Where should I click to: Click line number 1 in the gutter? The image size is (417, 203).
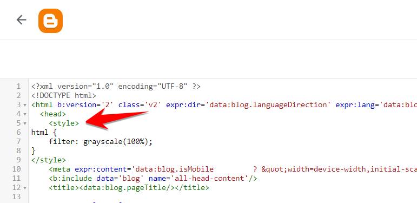click(x=18, y=87)
